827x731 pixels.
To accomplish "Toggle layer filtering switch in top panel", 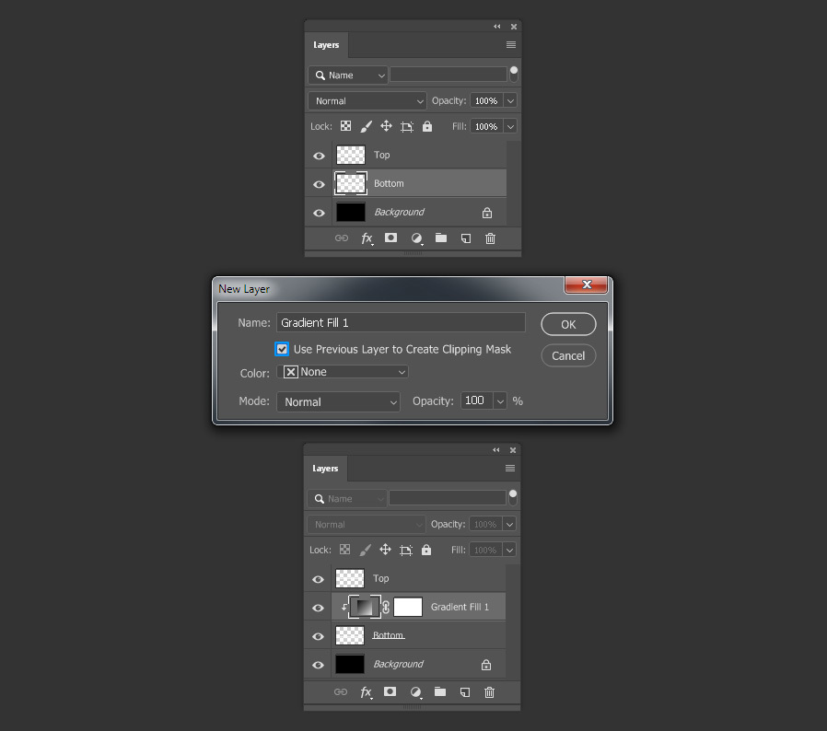I will pyautogui.click(x=514, y=74).
